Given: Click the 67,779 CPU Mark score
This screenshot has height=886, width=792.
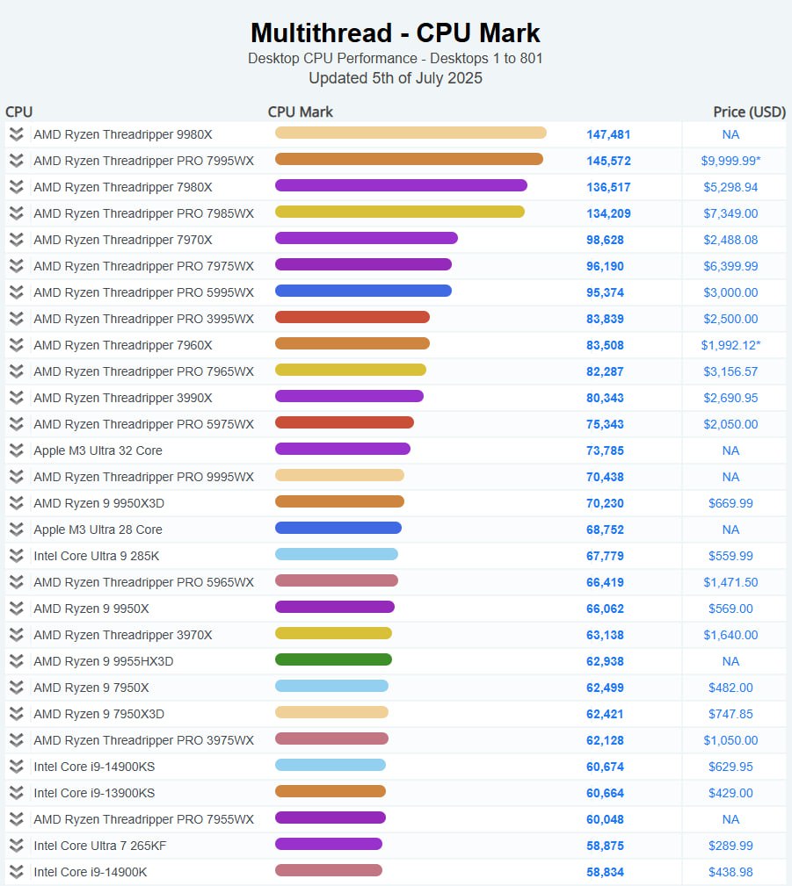Looking at the screenshot, I should coord(605,556).
